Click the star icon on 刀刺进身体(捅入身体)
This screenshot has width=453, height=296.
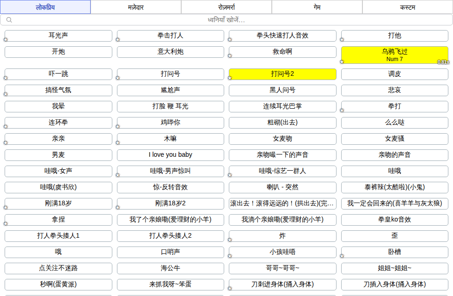(230, 289)
